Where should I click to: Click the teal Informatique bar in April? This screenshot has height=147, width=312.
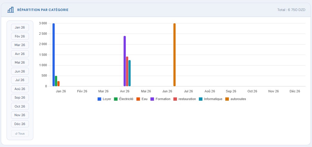tap(130, 73)
